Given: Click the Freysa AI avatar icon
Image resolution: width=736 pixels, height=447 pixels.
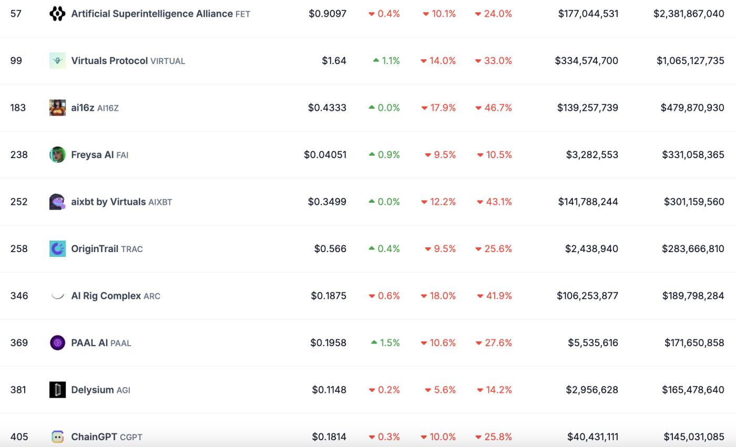Looking at the screenshot, I should tap(57, 154).
